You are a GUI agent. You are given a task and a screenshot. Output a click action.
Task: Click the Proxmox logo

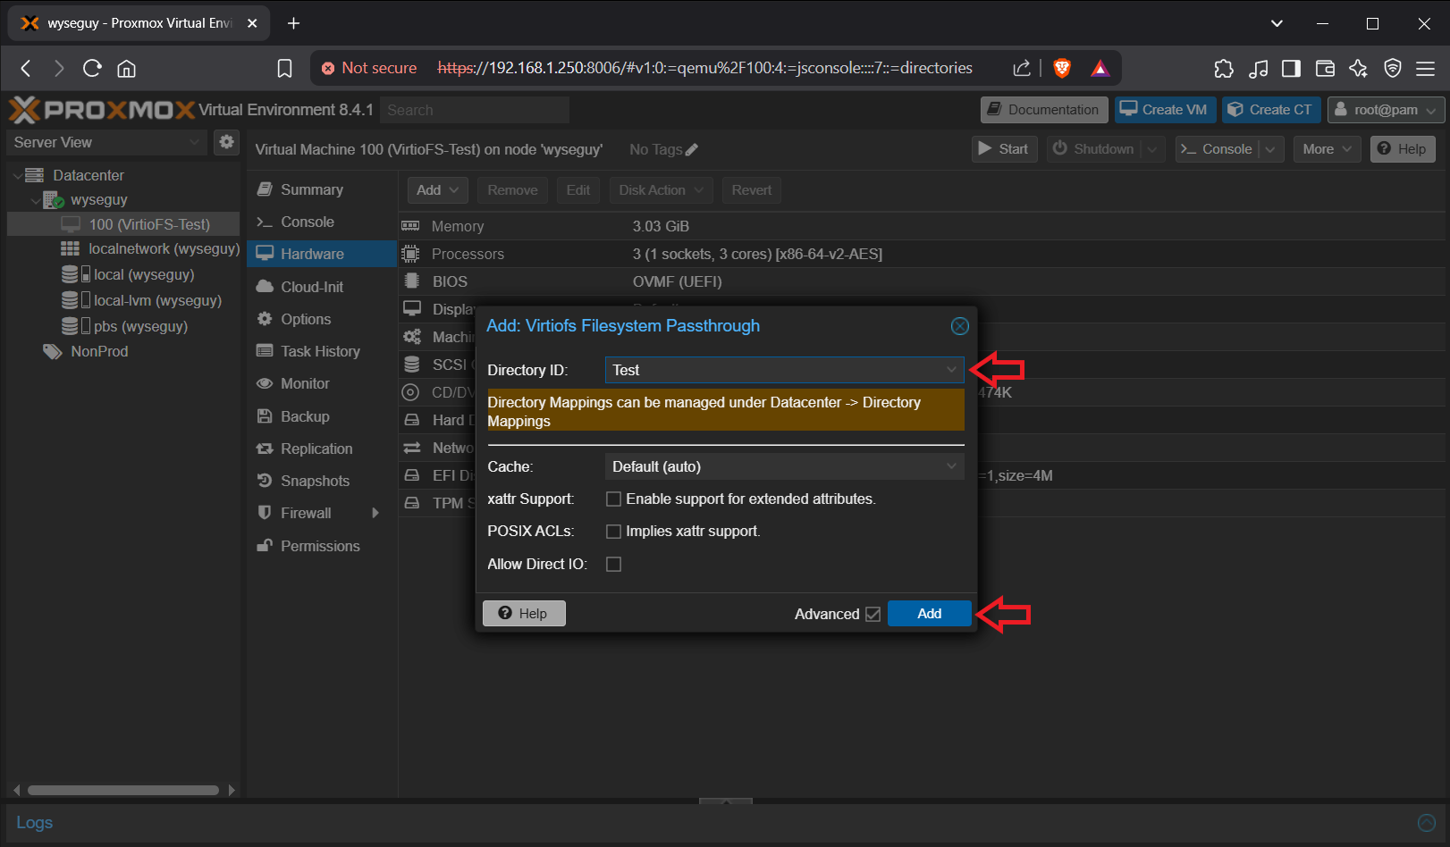click(102, 110)
